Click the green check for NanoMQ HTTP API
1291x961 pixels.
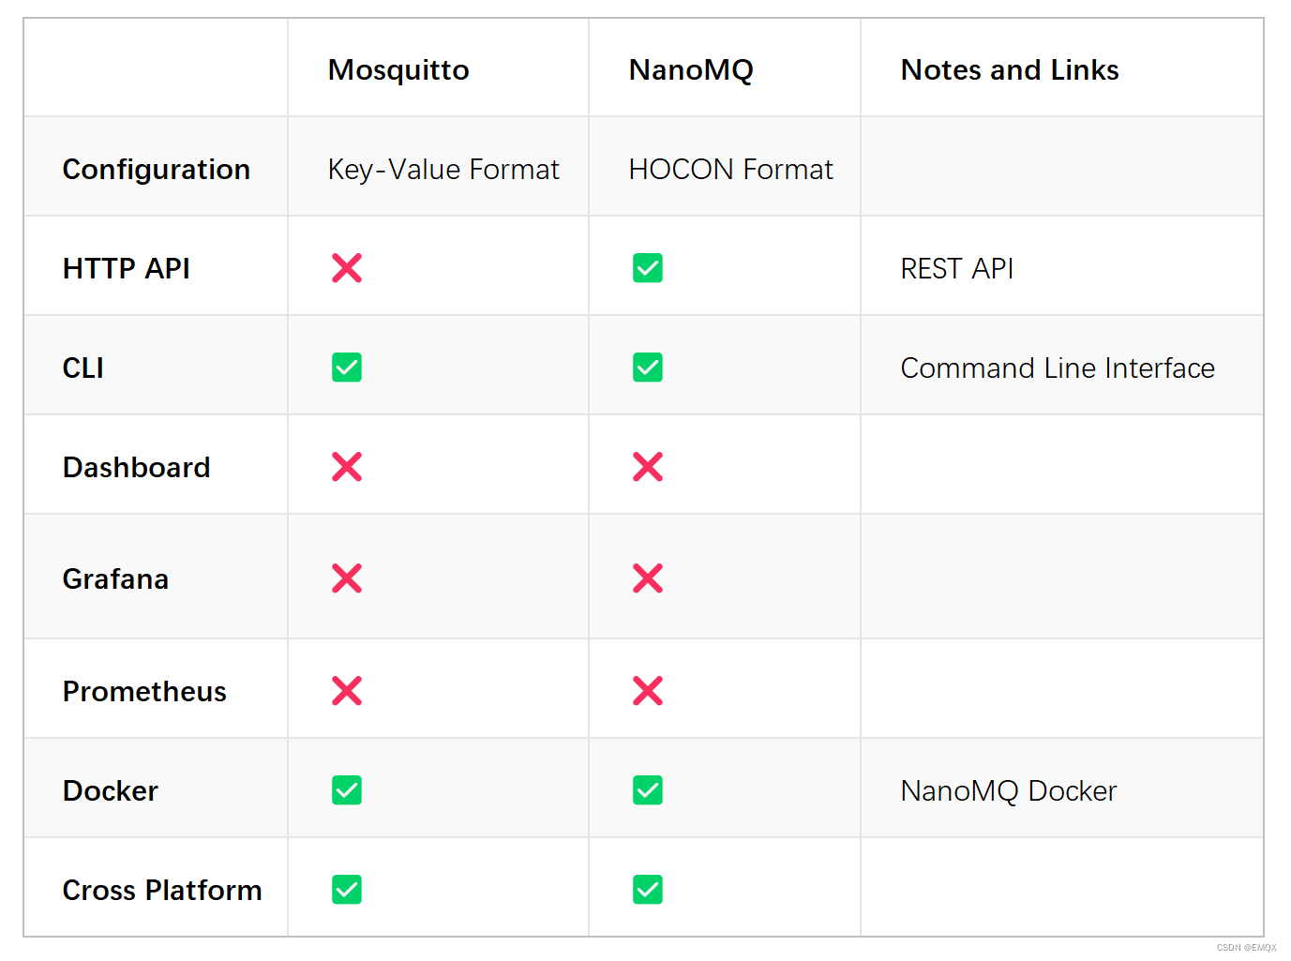point(648,268)
